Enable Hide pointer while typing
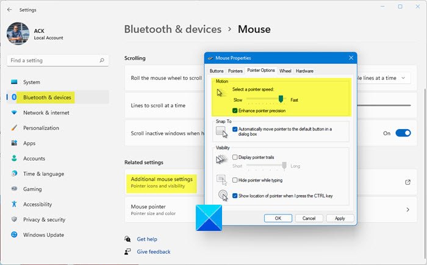The height and width of the screenshot is (265, 427). click(x=235, y=180)
